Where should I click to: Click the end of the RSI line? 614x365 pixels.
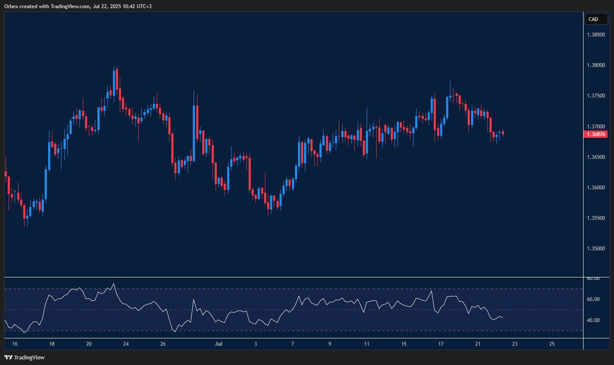pos(502,318)
